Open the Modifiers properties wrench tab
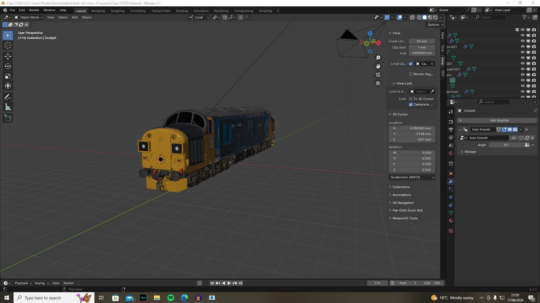 point(451,181)
